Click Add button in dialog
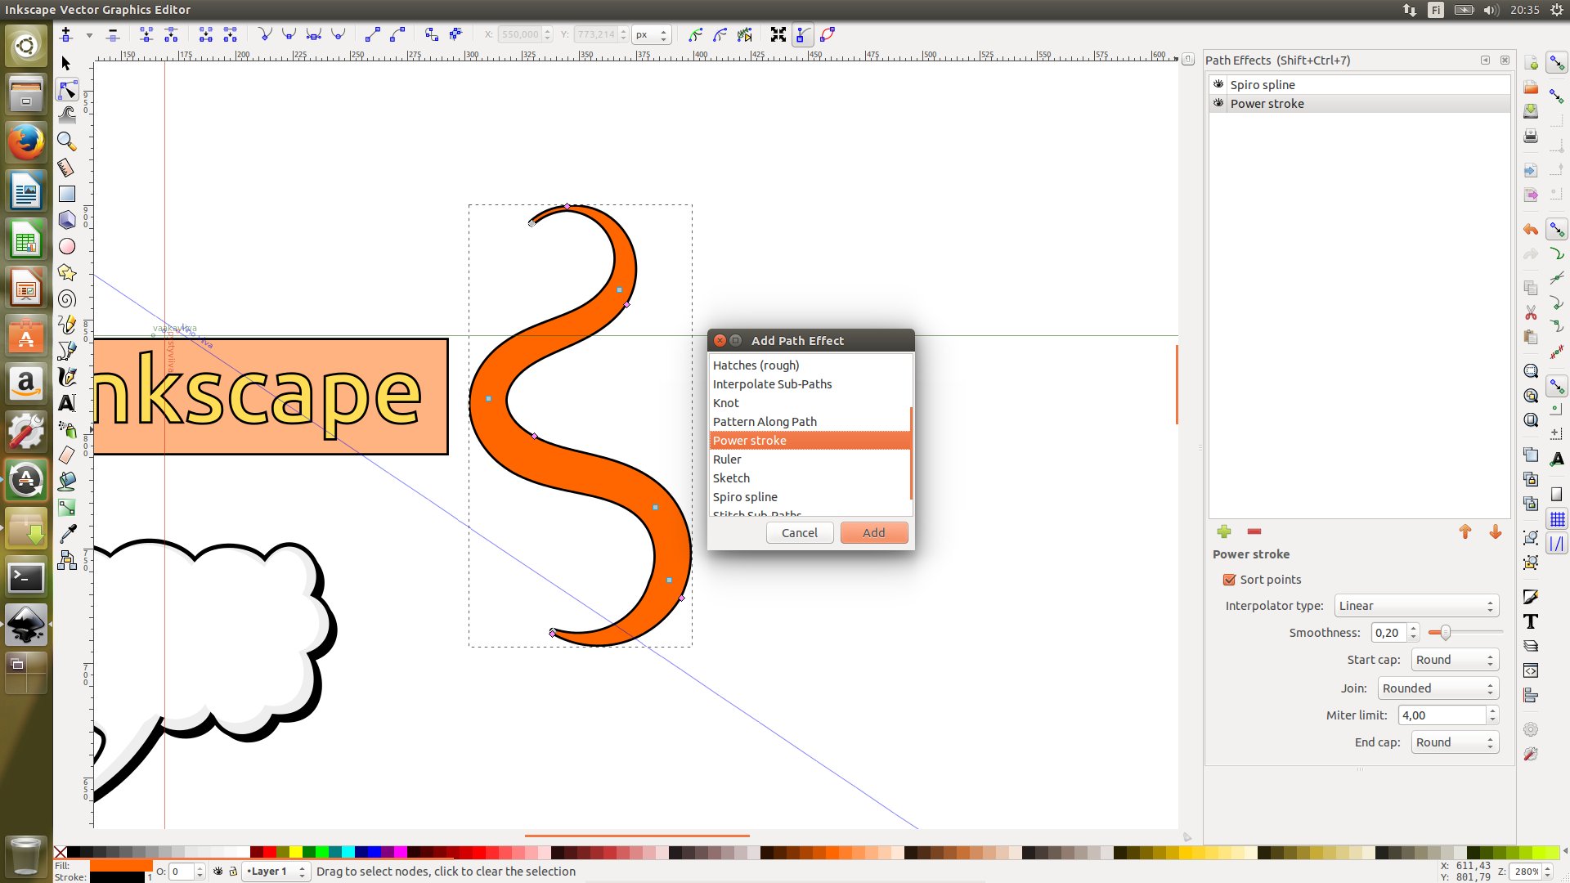Viewport: 1570px width, 883px height. [x=874, y=533]
